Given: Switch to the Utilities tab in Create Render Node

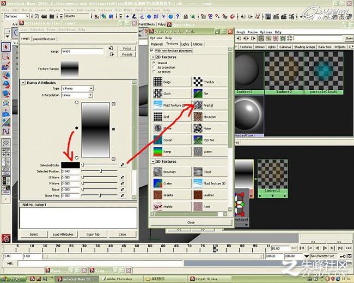Looking at the screenshot, I should coord(198,44).
